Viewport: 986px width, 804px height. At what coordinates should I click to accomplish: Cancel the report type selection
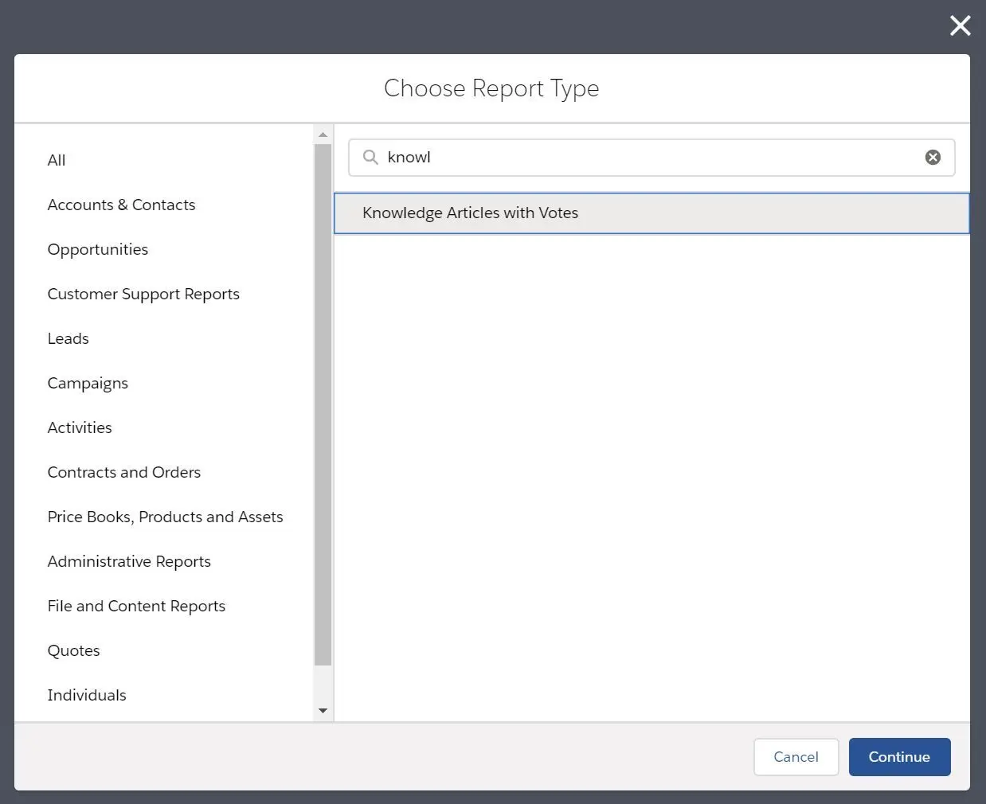[x=796, y=757]
